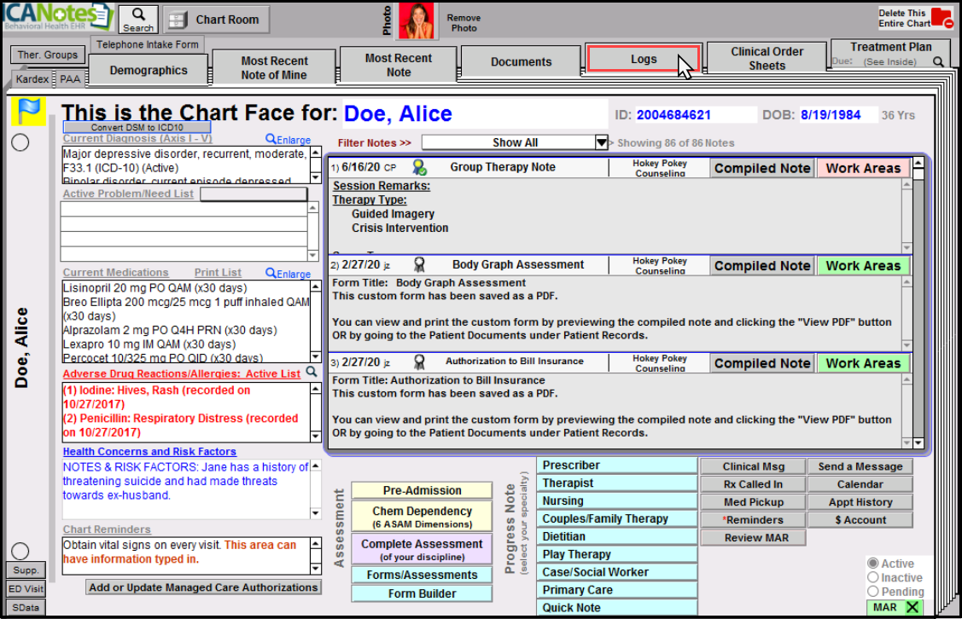This screenshot has width=962, height=619.
Task: Click the yellow flag icon
Action: click(30, 111)
